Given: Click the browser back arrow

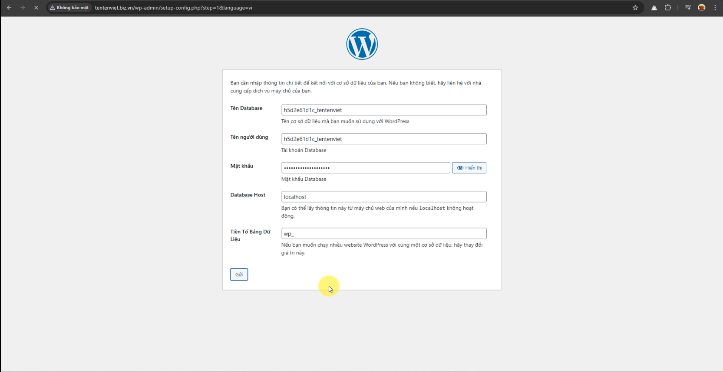Looking at the screenshot, I should coord(9,8).
